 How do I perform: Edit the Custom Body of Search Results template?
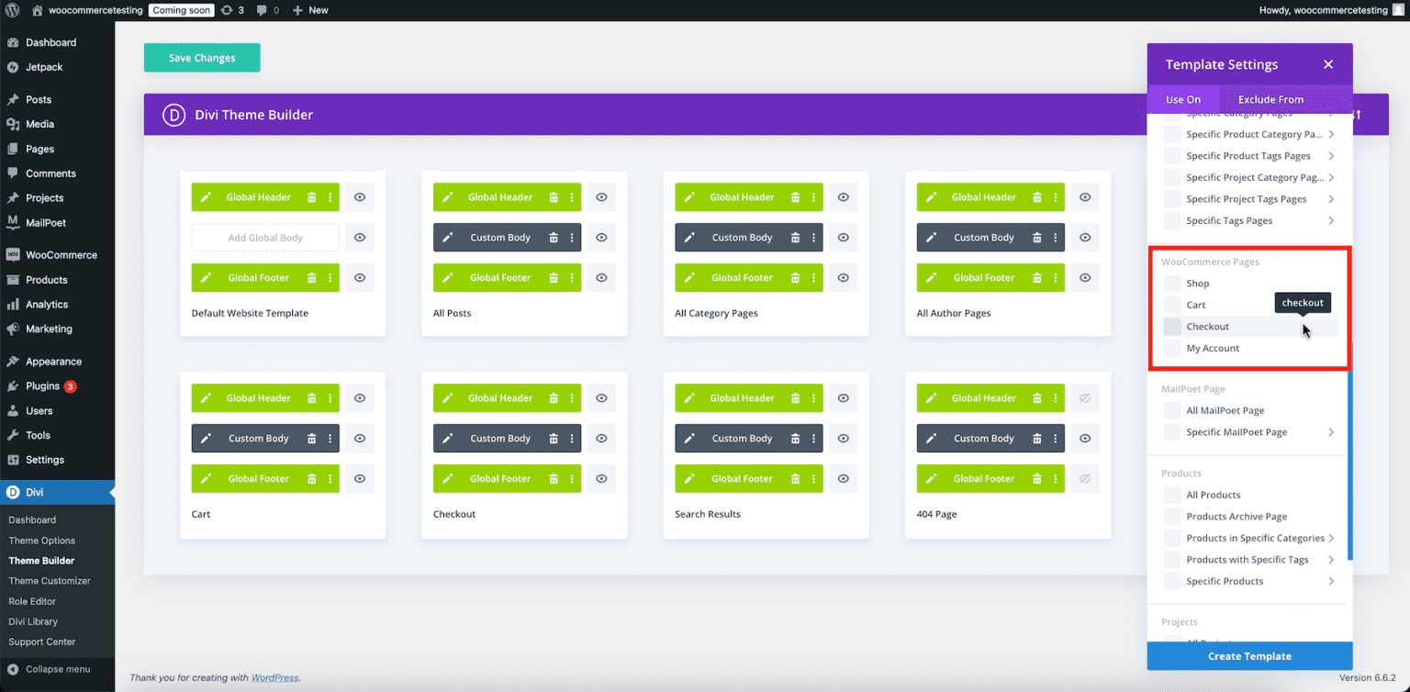pos(689,439)
